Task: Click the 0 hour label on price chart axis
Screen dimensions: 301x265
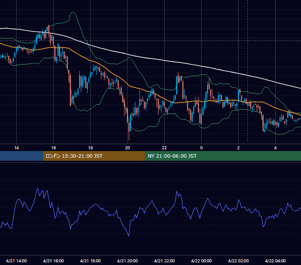Action: (201, 148)
